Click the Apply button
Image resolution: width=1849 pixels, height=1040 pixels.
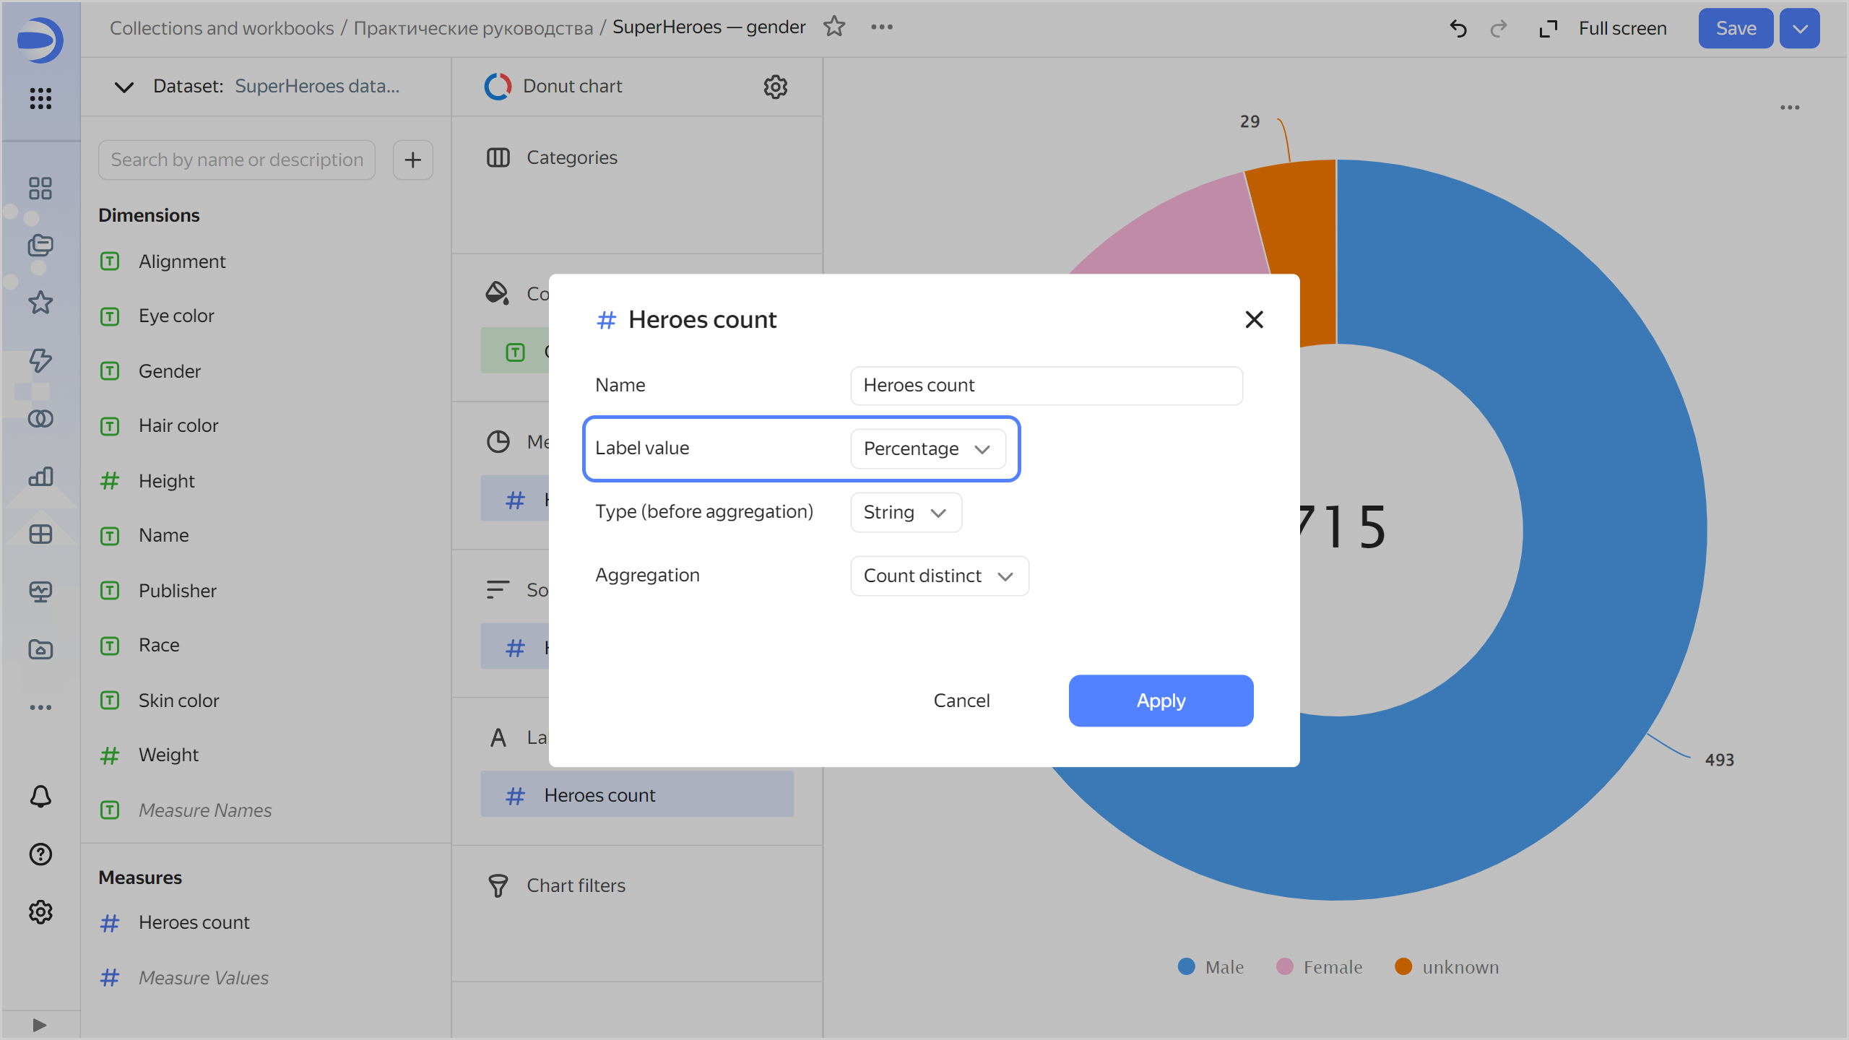click(x=1160, y=701)
